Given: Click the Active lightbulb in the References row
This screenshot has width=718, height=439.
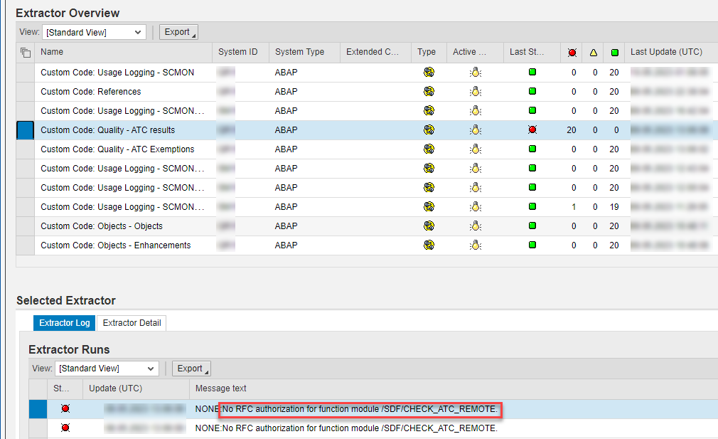Looking at the screenshot, I should pos(476,92).
